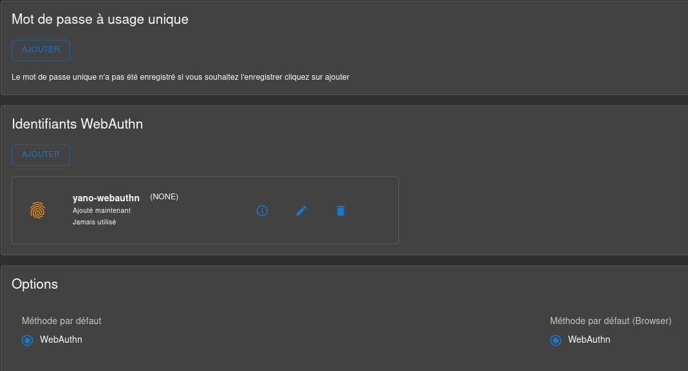Image resolution: width=688 pixels, height=371 pixels.
Task: Click the 'Ajouté maintenant' text
Action: 102,210
